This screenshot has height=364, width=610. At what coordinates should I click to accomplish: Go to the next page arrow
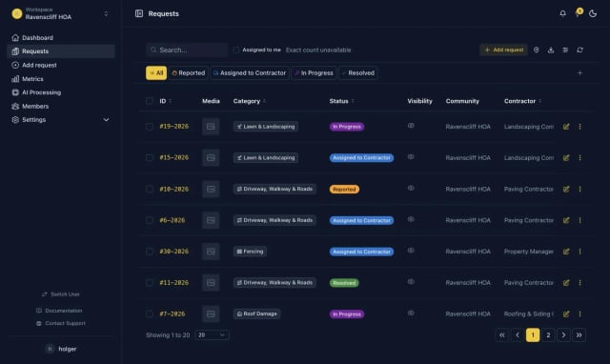pyautogui.click(x=563, y=334)
